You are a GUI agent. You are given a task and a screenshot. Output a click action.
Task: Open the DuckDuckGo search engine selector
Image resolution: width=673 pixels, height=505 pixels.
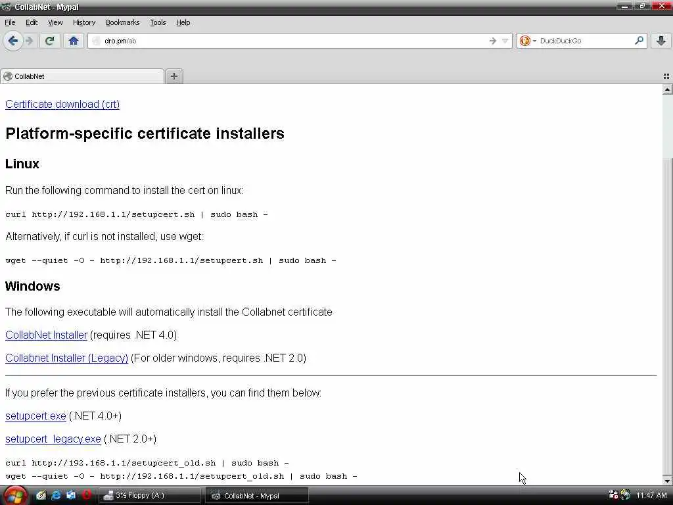coord(528,41)
